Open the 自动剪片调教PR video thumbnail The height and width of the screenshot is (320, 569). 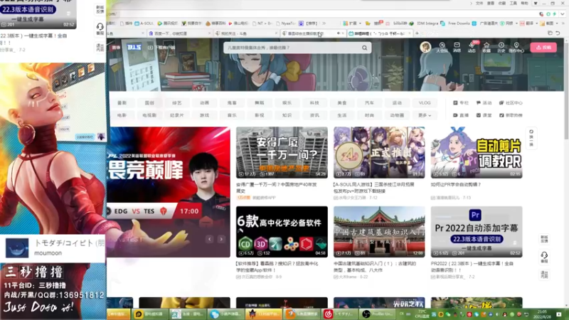pyautogui.click(x=477, y=152)
